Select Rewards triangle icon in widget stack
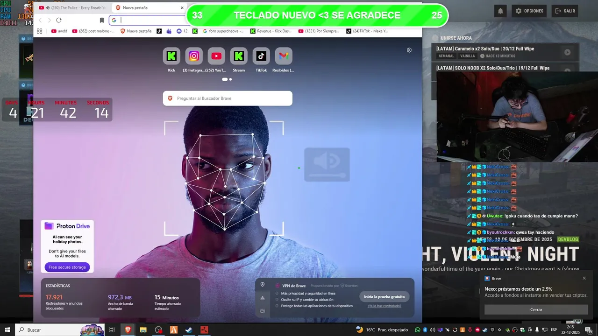The width and height of the screenshot is (598, 336). pyautogui.click(x=263, y=298)
